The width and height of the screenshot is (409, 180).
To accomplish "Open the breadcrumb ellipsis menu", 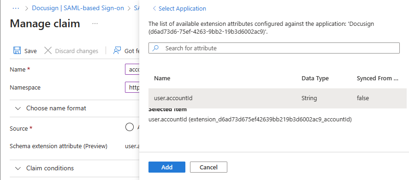I will (16, 8).
